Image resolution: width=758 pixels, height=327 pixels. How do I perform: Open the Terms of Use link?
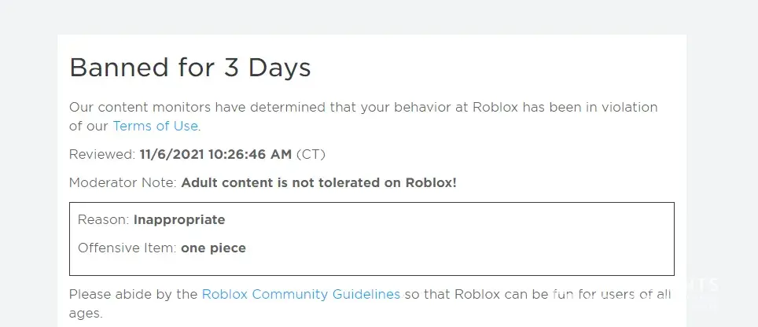156,126
